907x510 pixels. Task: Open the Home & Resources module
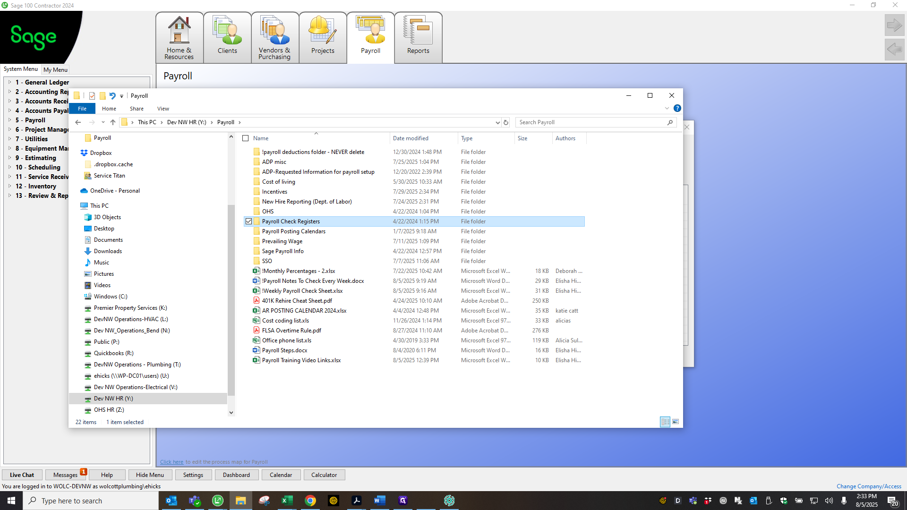coord(179,38)
